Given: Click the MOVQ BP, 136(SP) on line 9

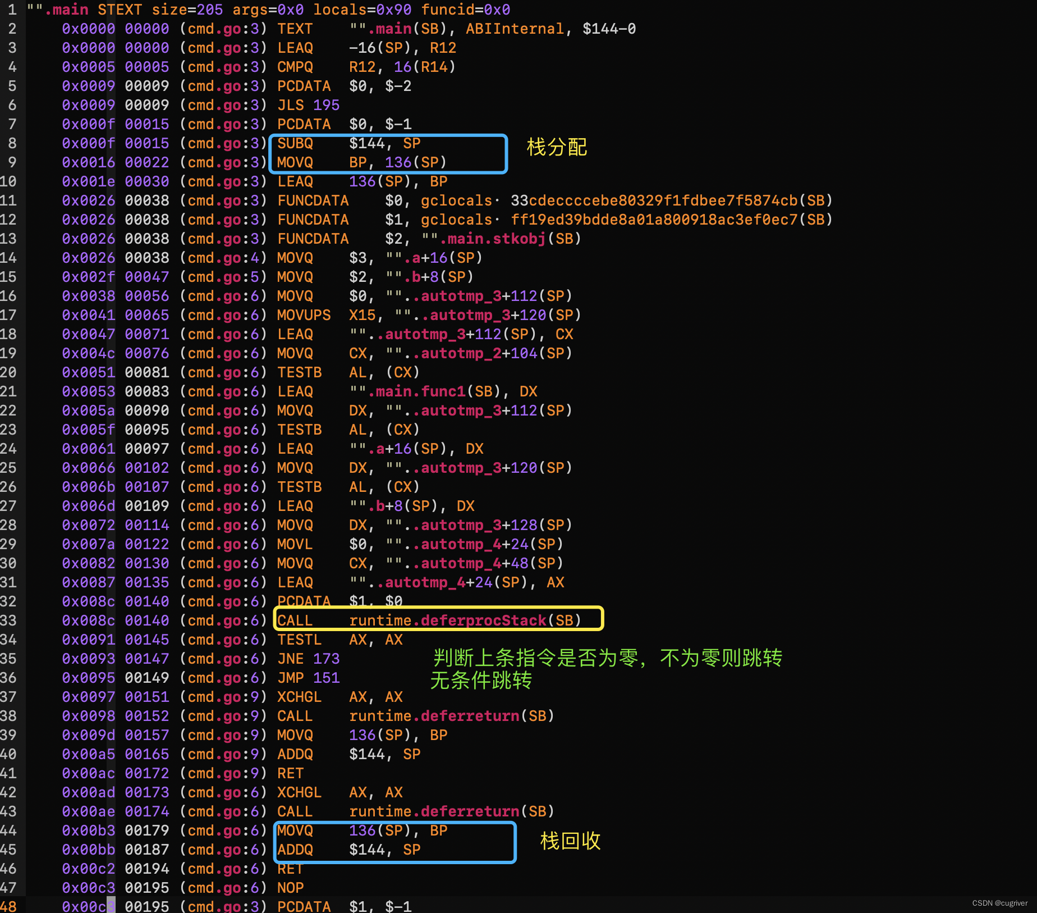Looking at the screenshot, I should (x=362, y=162).
